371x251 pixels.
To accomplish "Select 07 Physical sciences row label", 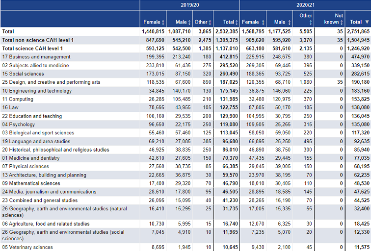I will [26, 166].
